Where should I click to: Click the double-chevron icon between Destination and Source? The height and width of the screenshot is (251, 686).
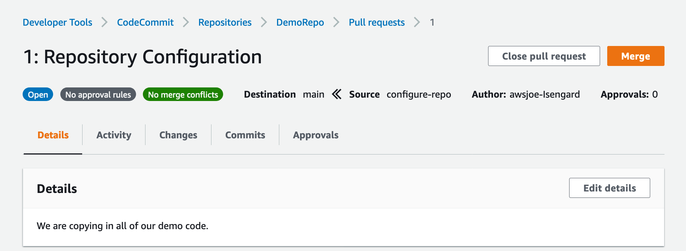point(337,94)
